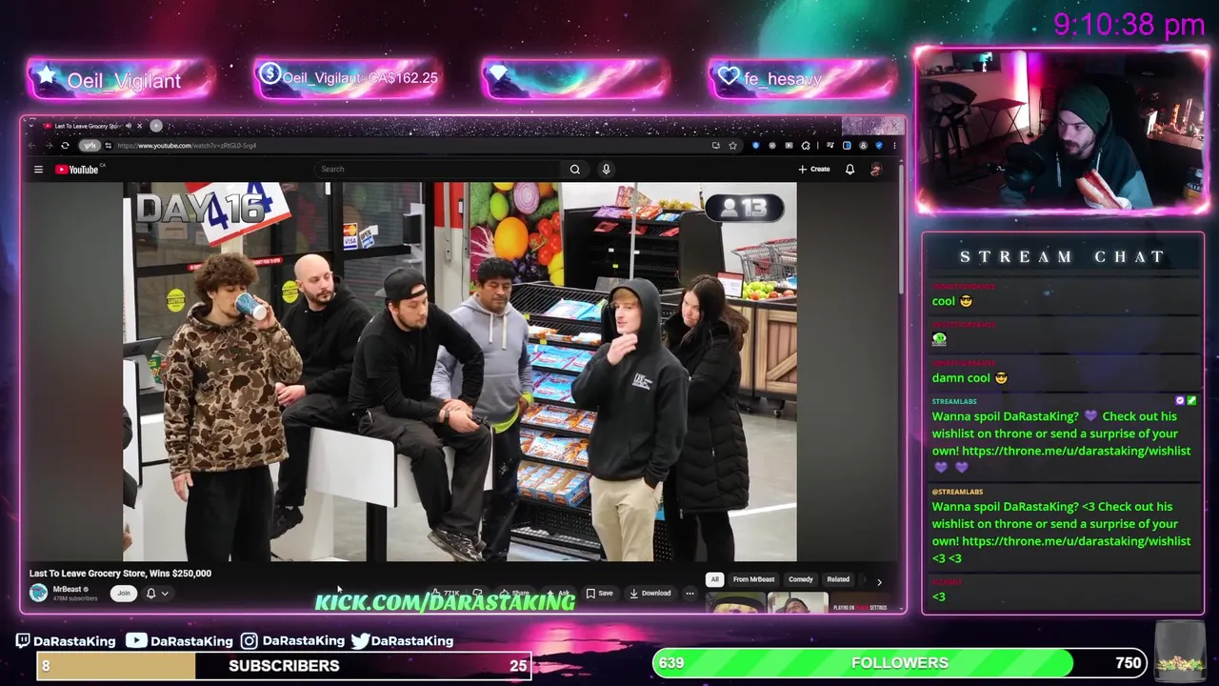Click the Instagram DaRastaKing handle

[291, 641]
